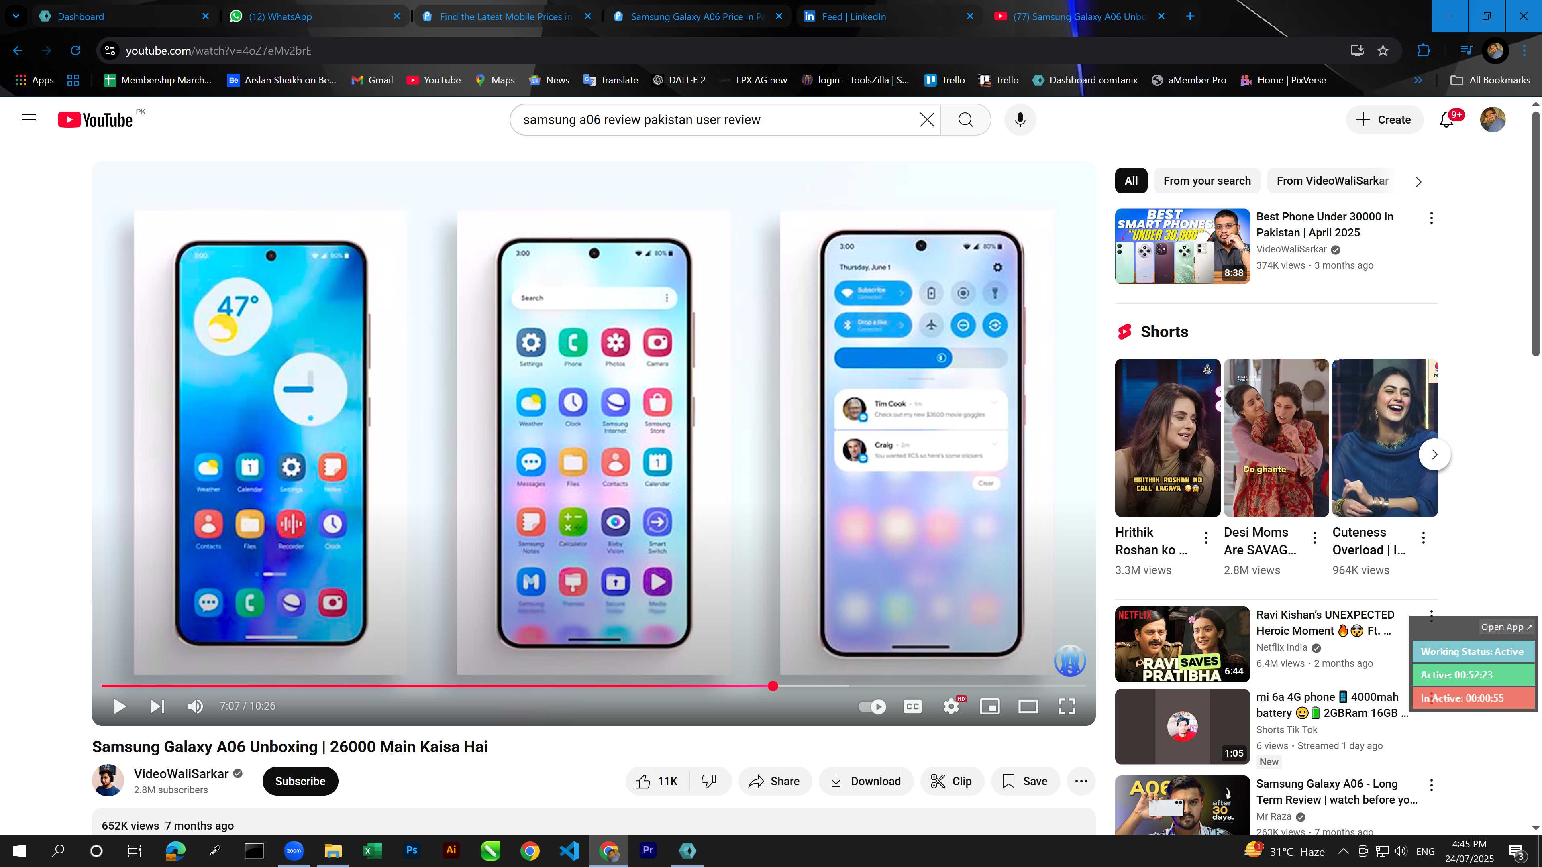Open player settings gear icon
The height and width of the screenshot is (867, 1542).
click(x=951, y=706)
